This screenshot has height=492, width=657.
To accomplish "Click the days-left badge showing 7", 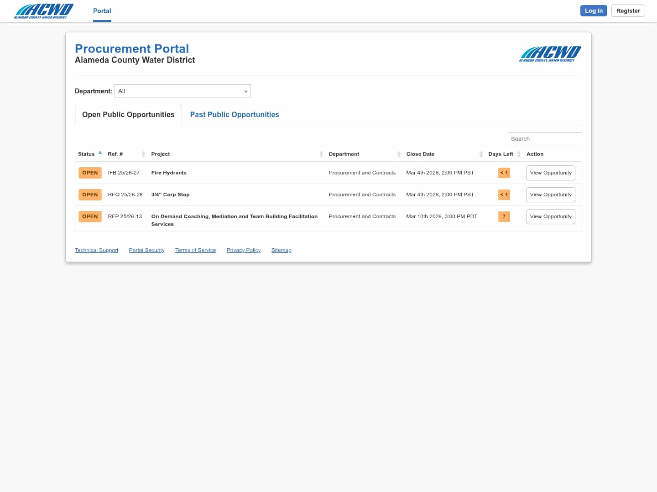I will tap(504, 217).
